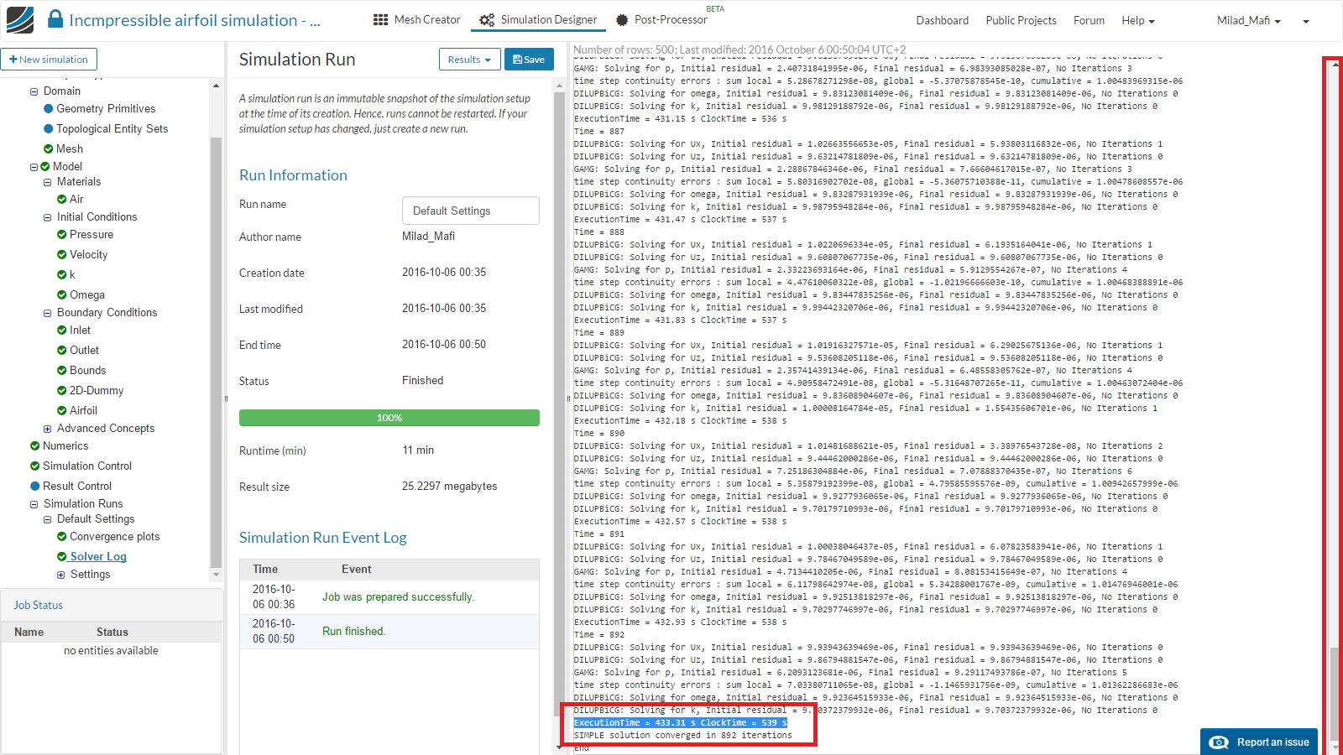Open Public Projects page
The width and height of the screenshot is (1343, 755).
(1021, 20)
